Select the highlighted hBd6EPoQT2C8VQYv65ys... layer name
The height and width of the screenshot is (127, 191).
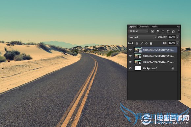(x=158, y=50)
